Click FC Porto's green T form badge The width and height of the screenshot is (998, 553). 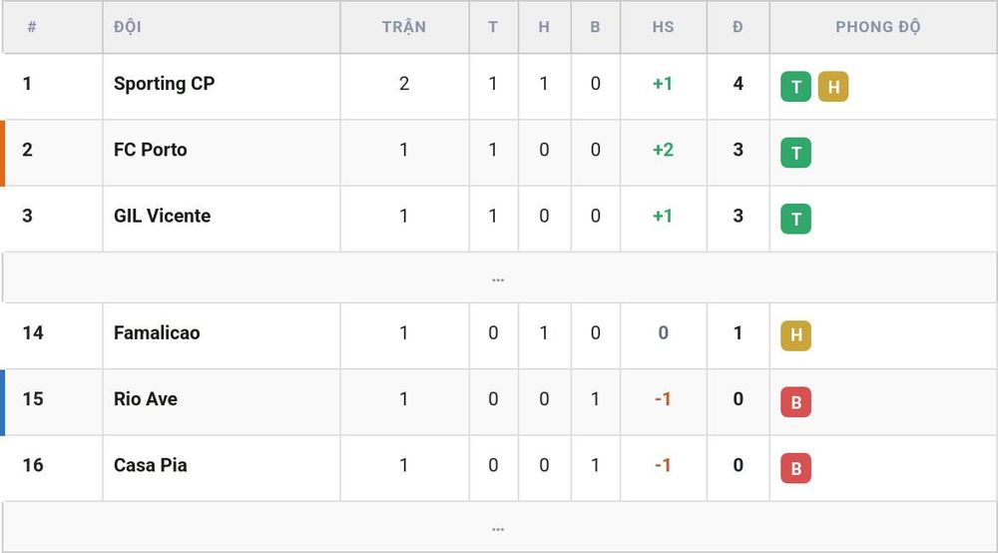tap(795, 153)
